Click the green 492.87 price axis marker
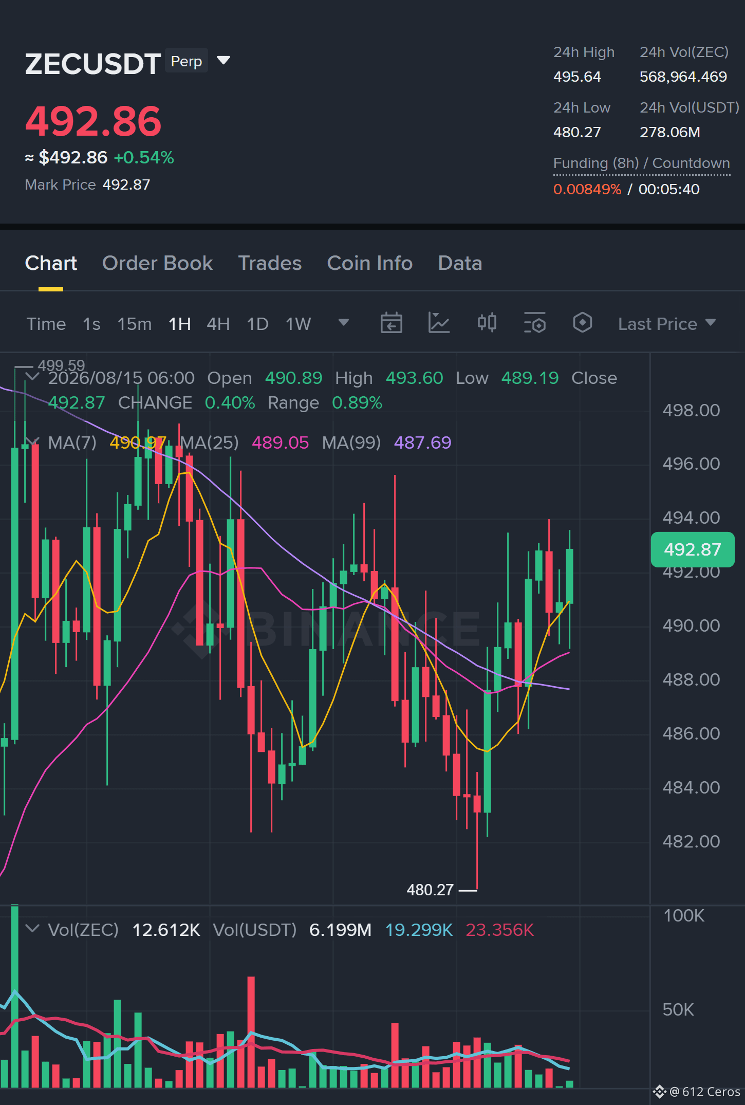Screen dimensions: 745x1105 pos(692,549)
